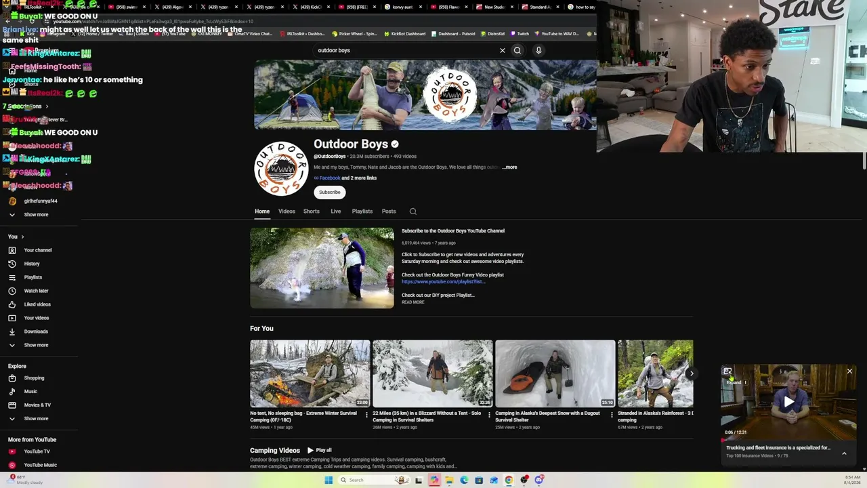867x488 pixels.
Task: Switch to the Videos tab
Action: pyautogui.click(x=287, y=211)
